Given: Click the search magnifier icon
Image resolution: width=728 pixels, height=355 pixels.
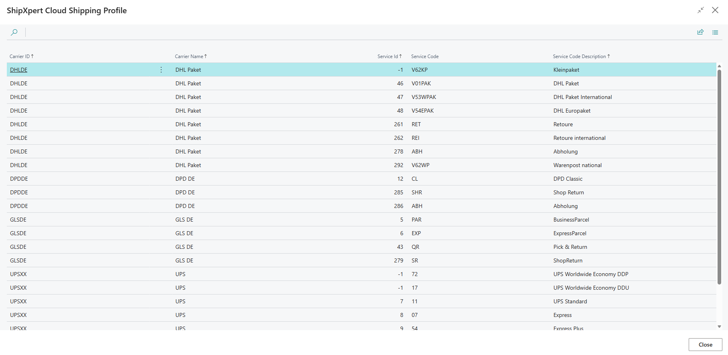Looking at the screenshot, I should coord(14,32).
